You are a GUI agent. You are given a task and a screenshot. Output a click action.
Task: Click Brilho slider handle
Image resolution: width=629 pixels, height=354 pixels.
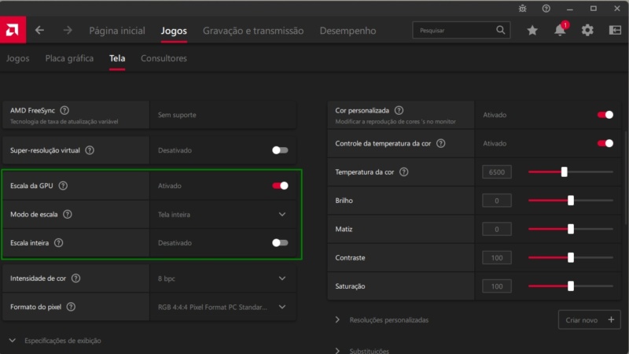coord(571,201)
